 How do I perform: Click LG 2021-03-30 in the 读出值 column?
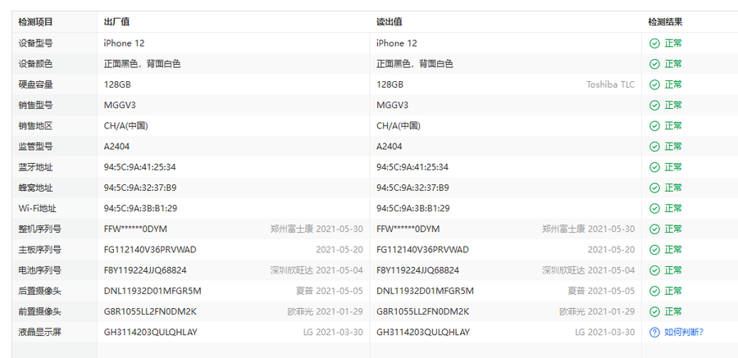coord(605,333)
